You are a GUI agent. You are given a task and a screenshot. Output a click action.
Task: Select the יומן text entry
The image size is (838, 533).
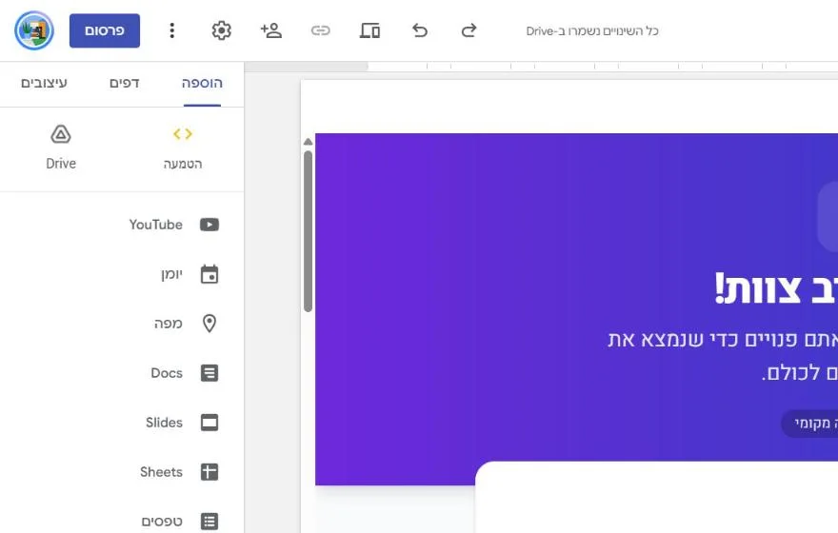click(171, 274)
